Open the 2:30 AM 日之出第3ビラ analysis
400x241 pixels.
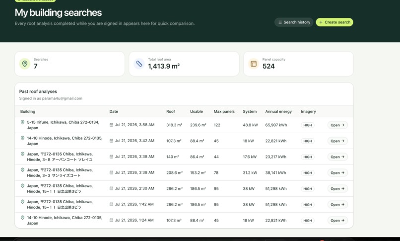tap(337, 189)
